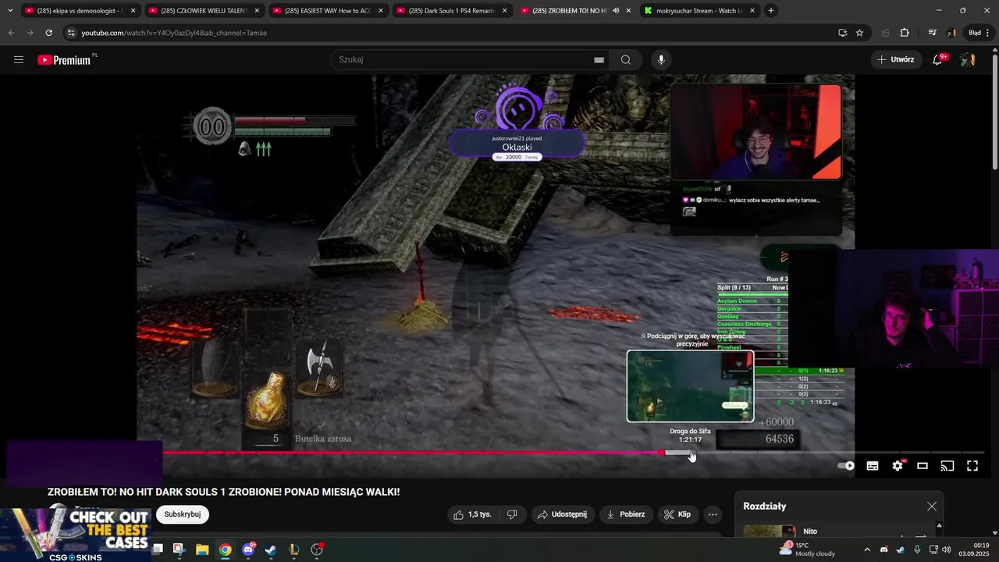Go back in the browser

pyautogui.click(x=11, y=33)
